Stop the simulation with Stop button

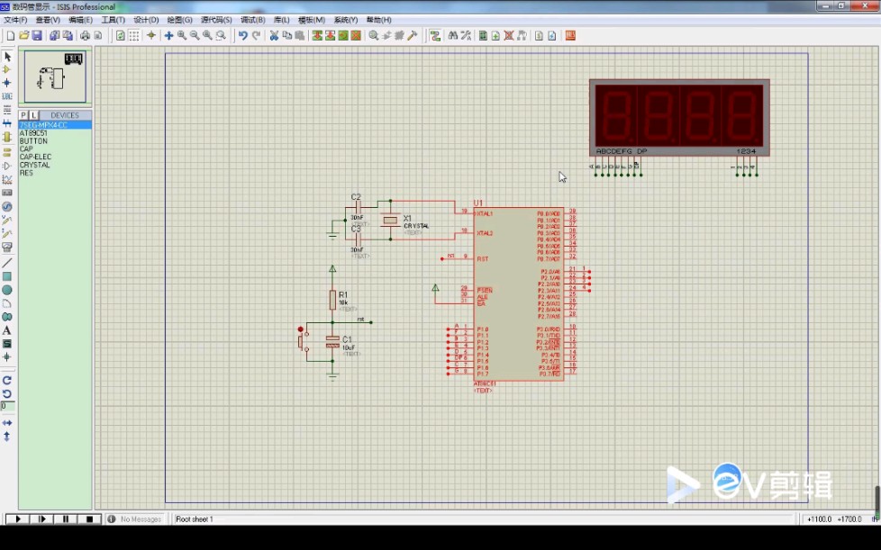(x=88, y=519)
